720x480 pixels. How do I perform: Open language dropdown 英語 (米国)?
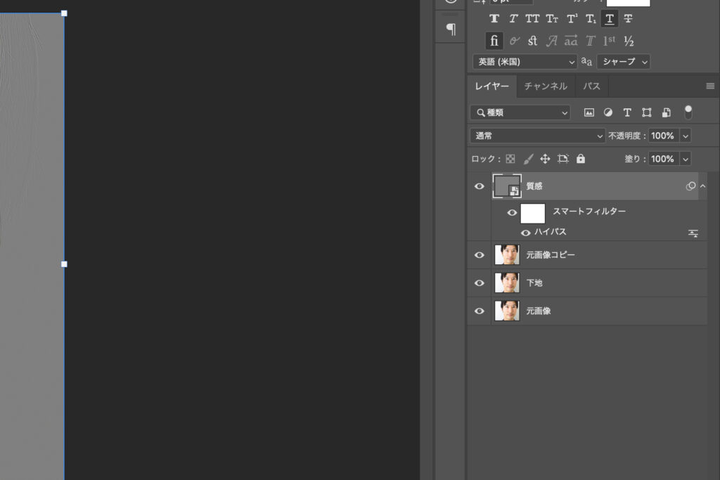coord(525,61)
